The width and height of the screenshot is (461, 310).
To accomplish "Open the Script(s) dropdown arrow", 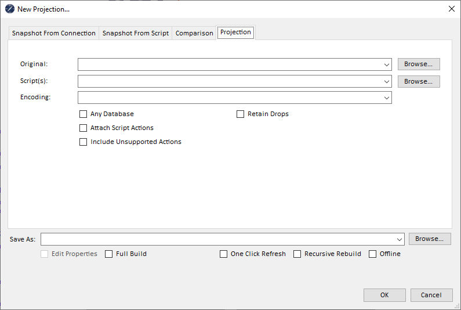I will (386, 82).
